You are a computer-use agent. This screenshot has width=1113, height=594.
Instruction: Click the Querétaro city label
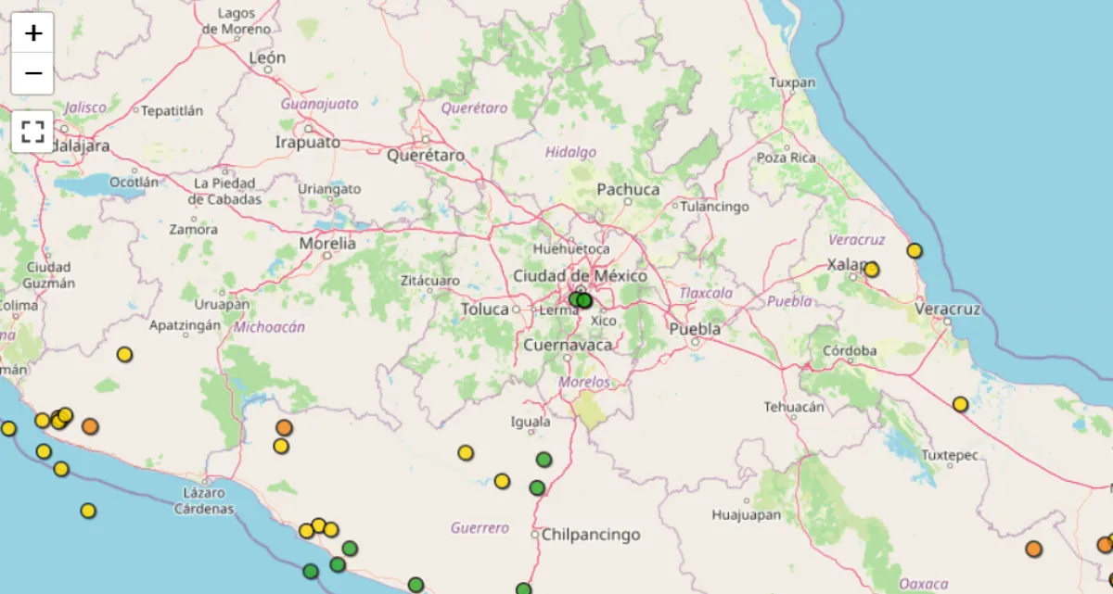(426, 156)
